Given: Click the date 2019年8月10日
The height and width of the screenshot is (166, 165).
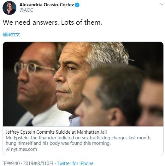Looking at the screenshot, I should click(x=38, y=163).
